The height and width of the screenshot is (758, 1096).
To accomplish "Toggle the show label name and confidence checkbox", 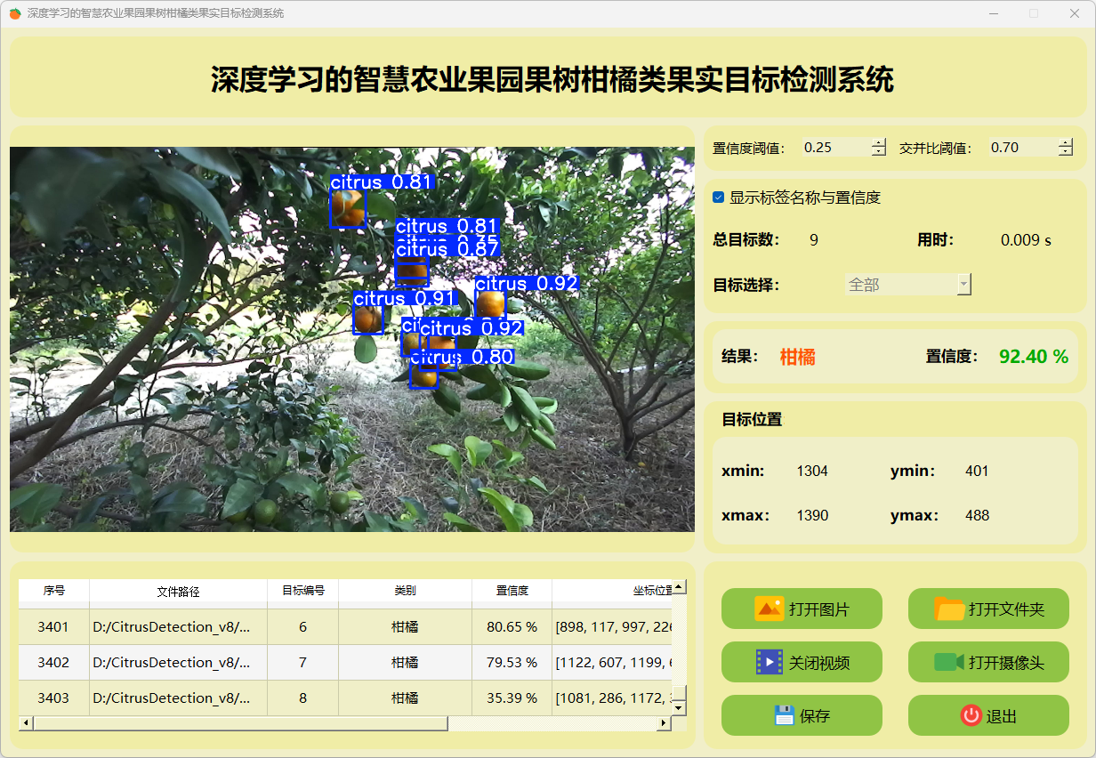I will 719,198.
